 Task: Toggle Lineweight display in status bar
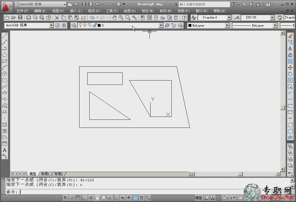tap(129, 198)
